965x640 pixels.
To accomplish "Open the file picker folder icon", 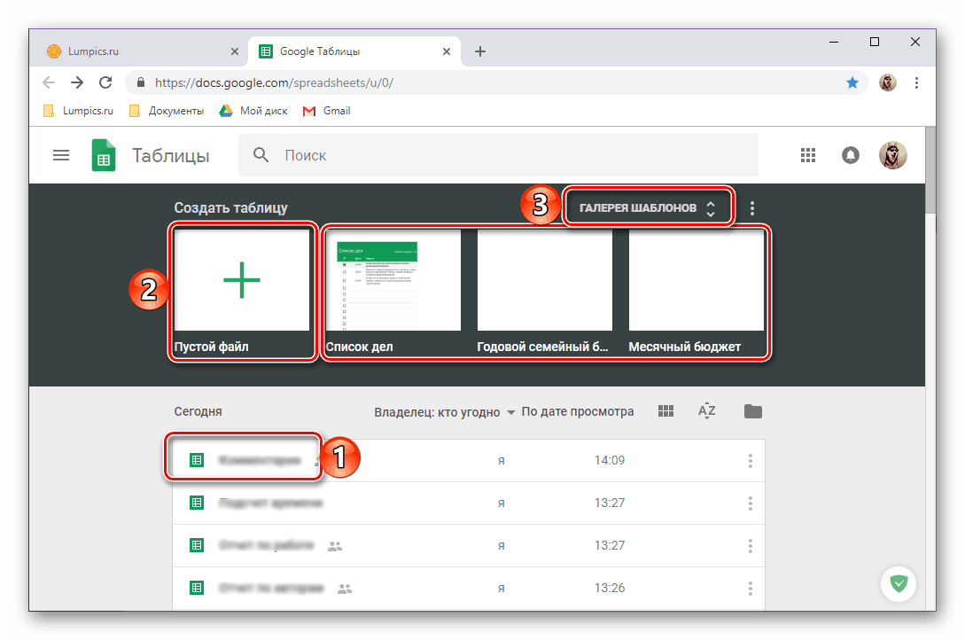I will pos(752,411).
